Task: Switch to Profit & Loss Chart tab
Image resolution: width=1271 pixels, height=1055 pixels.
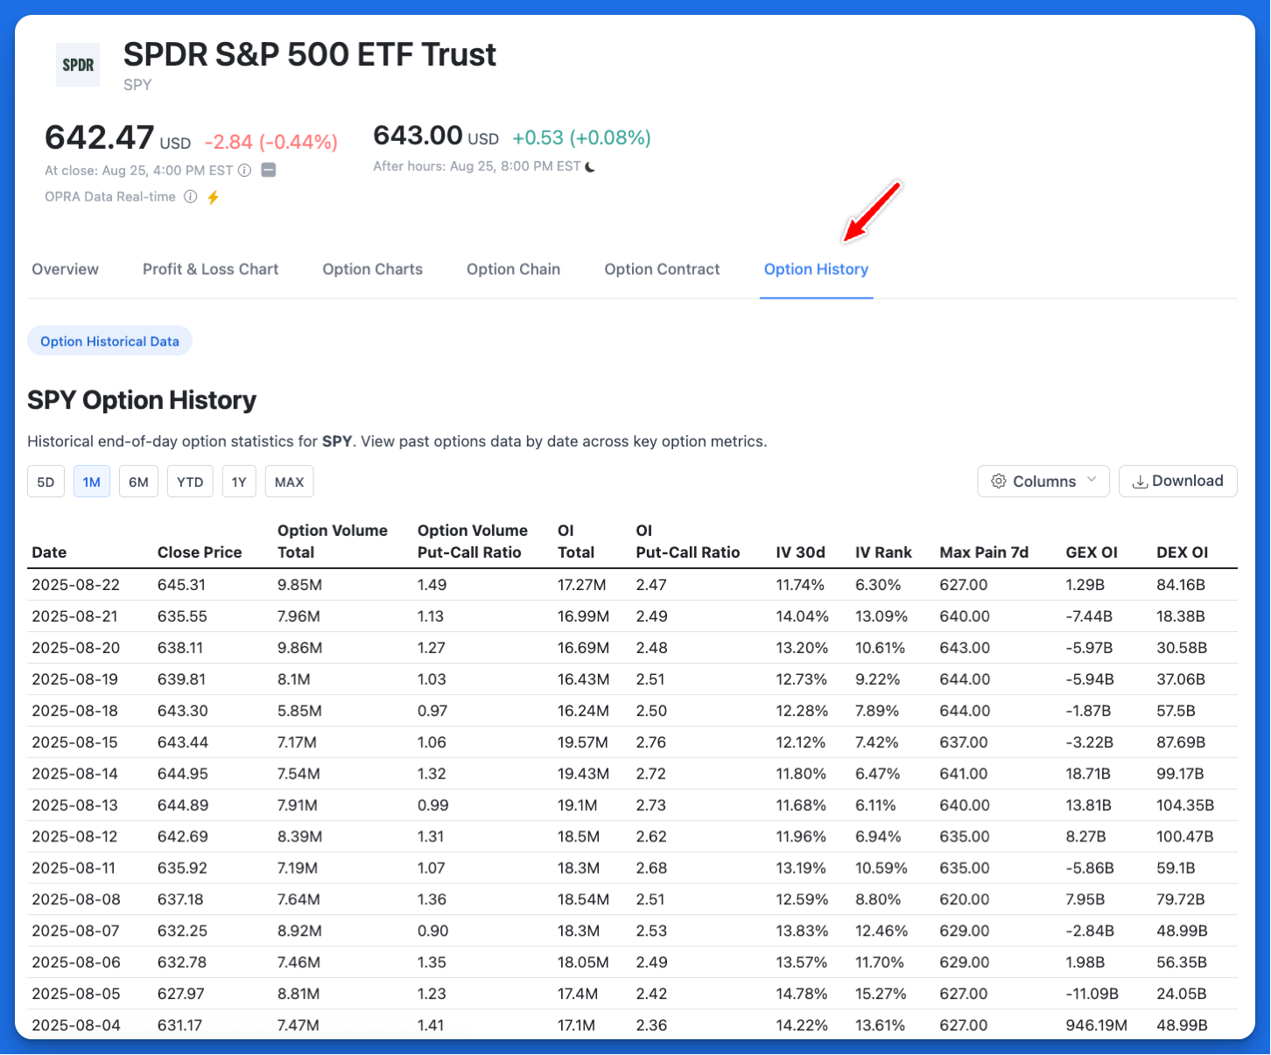Action: [210, 270]
